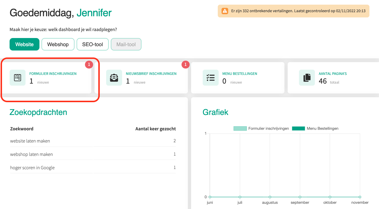Toggle the Menu Bestellingen legend swatch
The image size is (379, 209).
298,128
